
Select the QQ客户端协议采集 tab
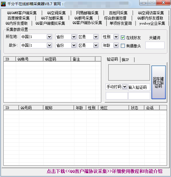(87, 23)
